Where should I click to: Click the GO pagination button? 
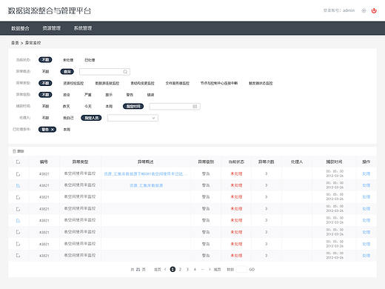[252, 270]
